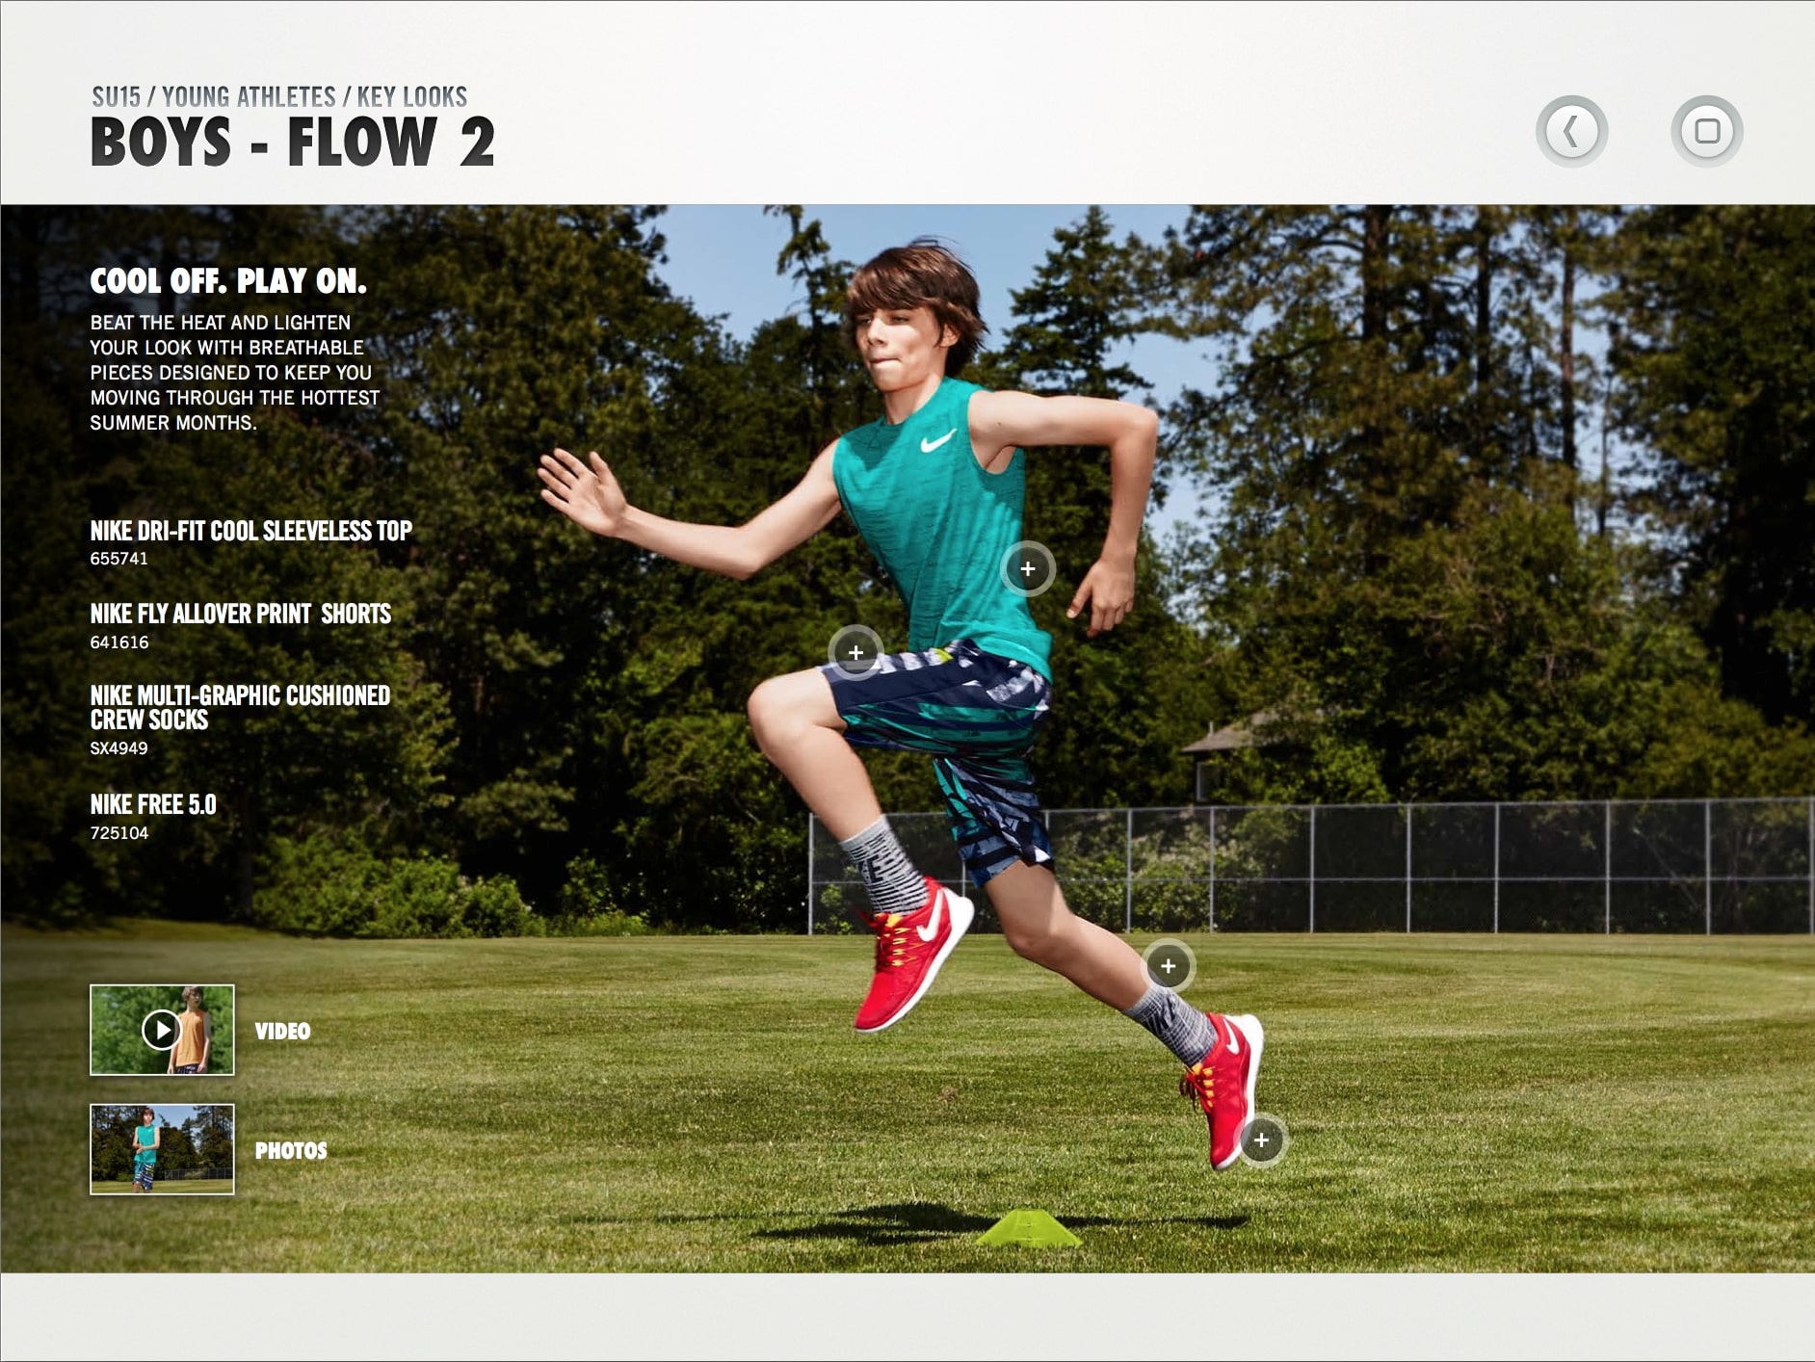This screenshot has width=1815, height=1362.
Task: Click the Cool Off. Play On. headline
Action: coord(228,281)
